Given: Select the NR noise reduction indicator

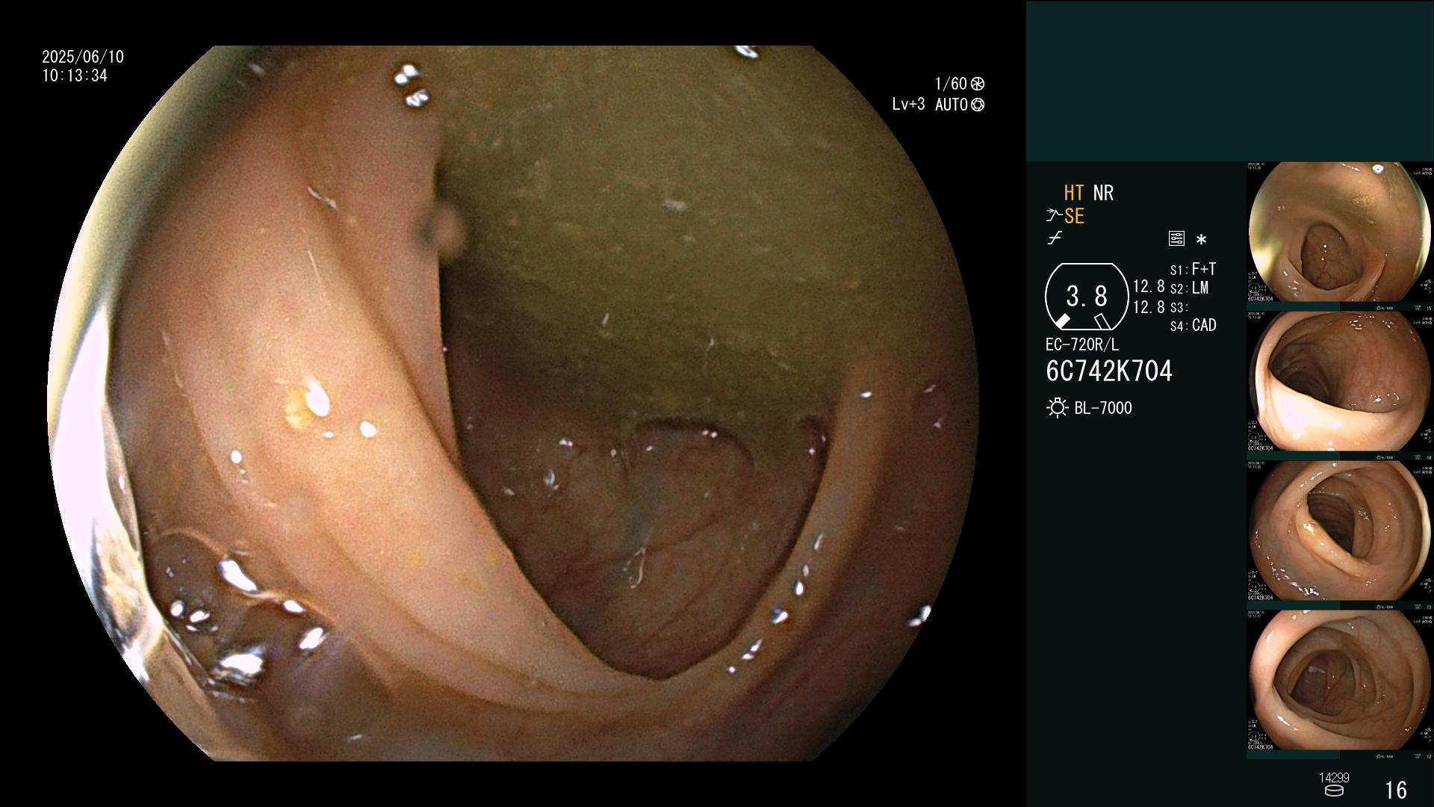Looking at the screenshot, I should click(1103, 193).
